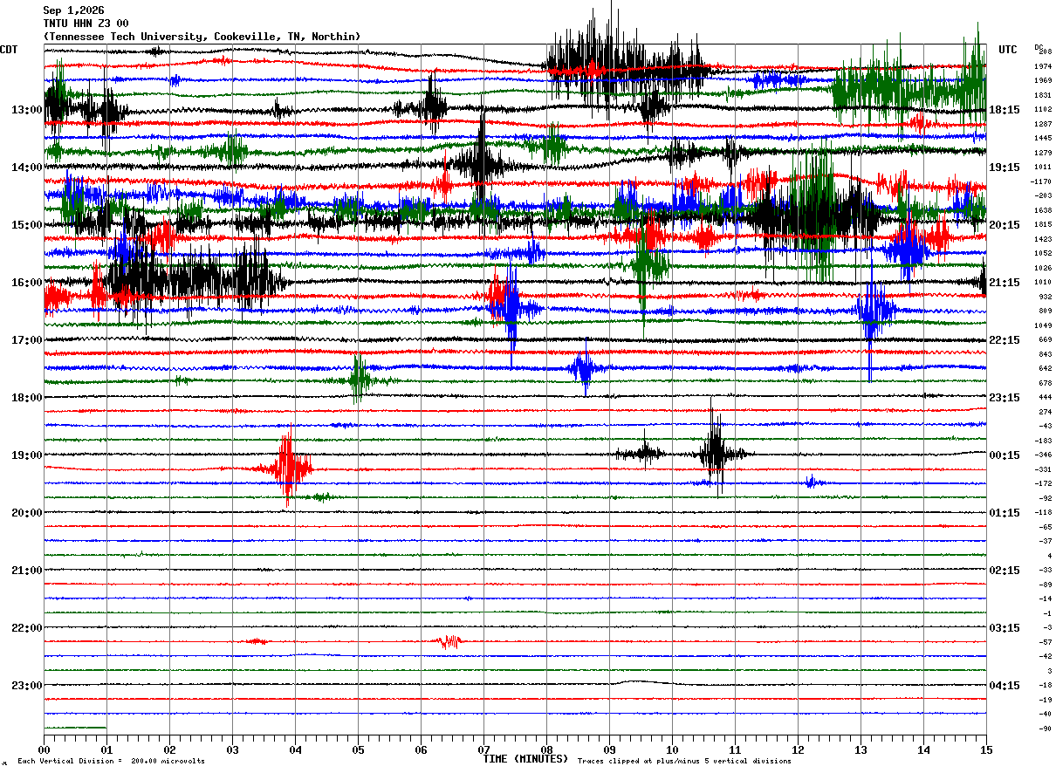The image size is (1056, 773).
Task: Click the minute 00 axis tick label
Action: click(45, 749)
